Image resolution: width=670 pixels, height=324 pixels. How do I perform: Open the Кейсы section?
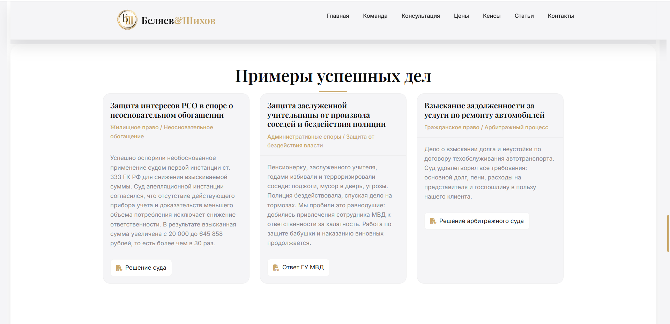click(x=492, y=16)
